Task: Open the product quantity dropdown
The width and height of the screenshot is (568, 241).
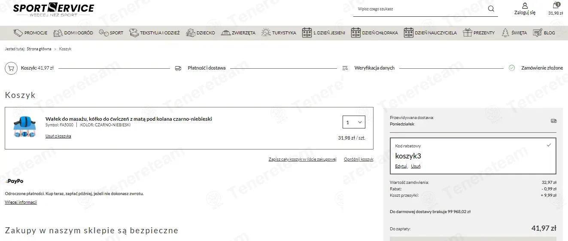Action: [354, 122]
